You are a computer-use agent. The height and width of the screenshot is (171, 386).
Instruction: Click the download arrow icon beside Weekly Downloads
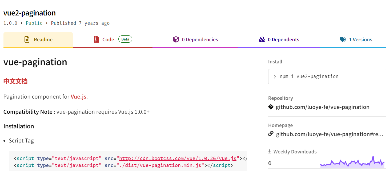point(269,151)
